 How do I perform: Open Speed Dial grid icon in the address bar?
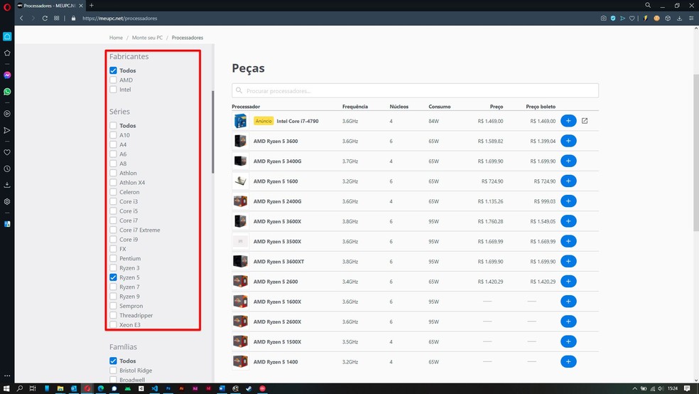point(57,18)
